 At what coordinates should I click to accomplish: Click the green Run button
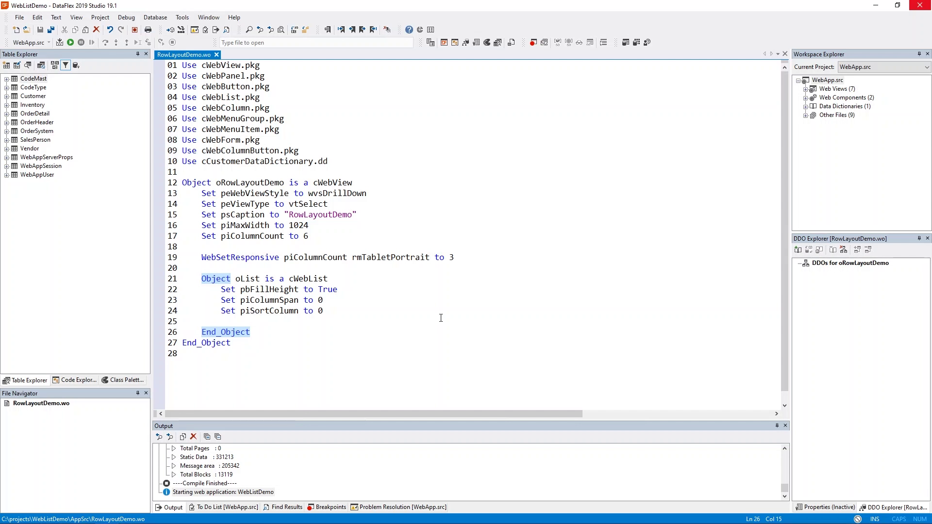pos(70,43)
